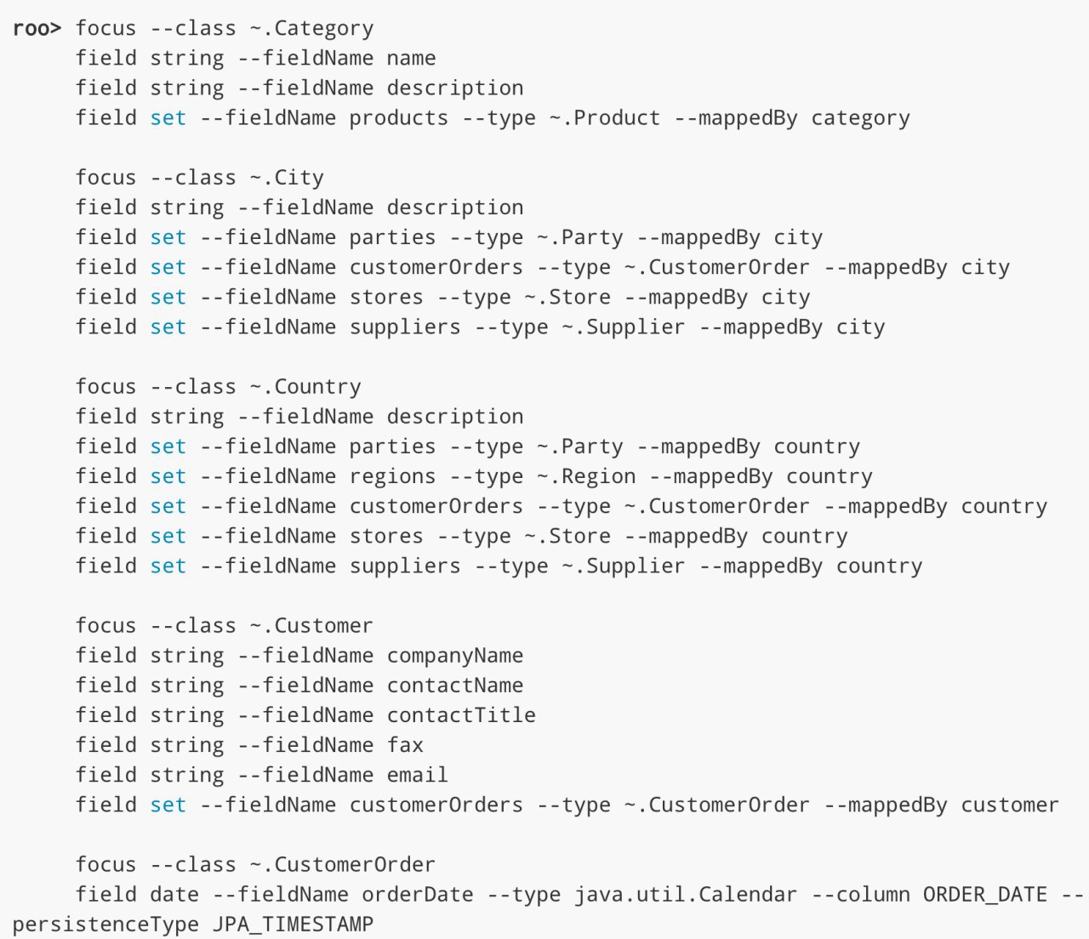Click the ~.Region type text
The width and height of the screenshot is (1089, 939).
[585, 476]
